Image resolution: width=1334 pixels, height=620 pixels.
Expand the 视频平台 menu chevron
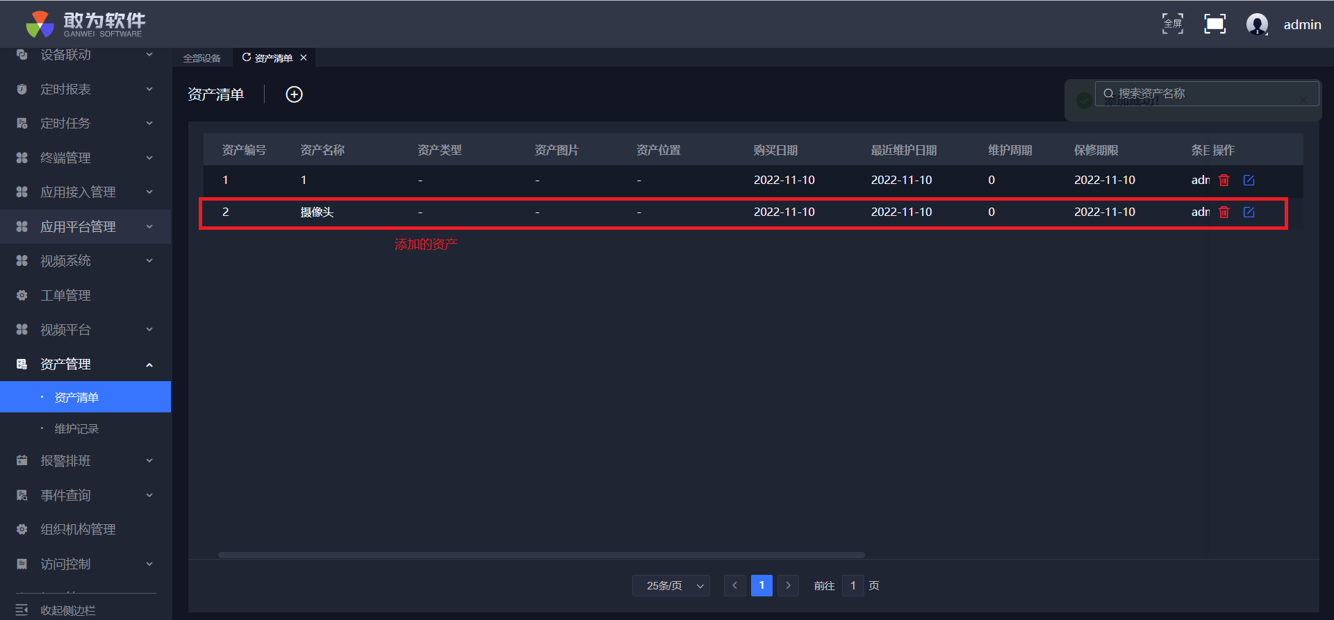149,329
